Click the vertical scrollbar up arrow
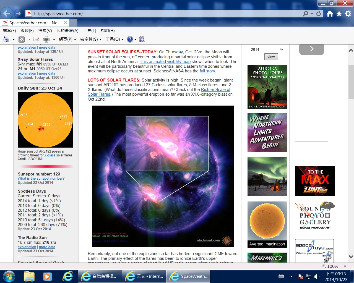 [x=351, y=51]
